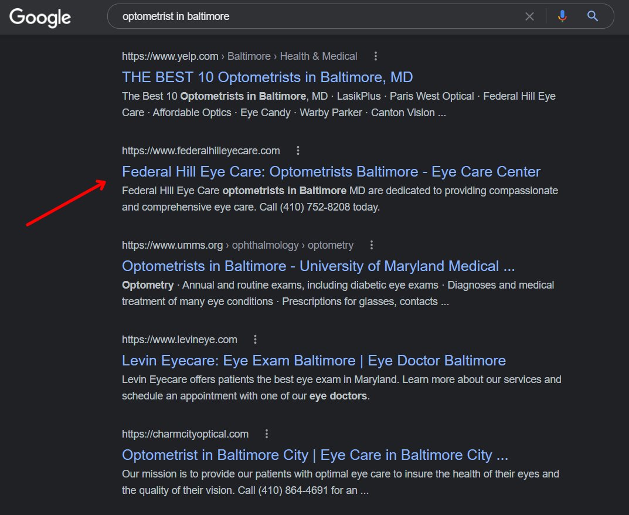
Task: Open the Federal Hill Eye Care result title
Action: point(331,172)
